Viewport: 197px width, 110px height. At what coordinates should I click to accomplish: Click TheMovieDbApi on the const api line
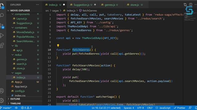click(x=92, y=38)
